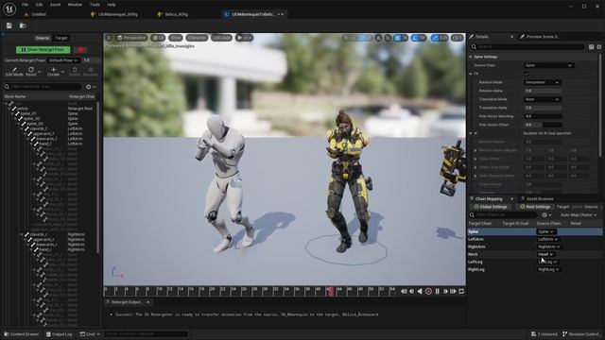This screenshot has height=340, width=605.
Task: Open the File menu
Action: pos(26,5)
